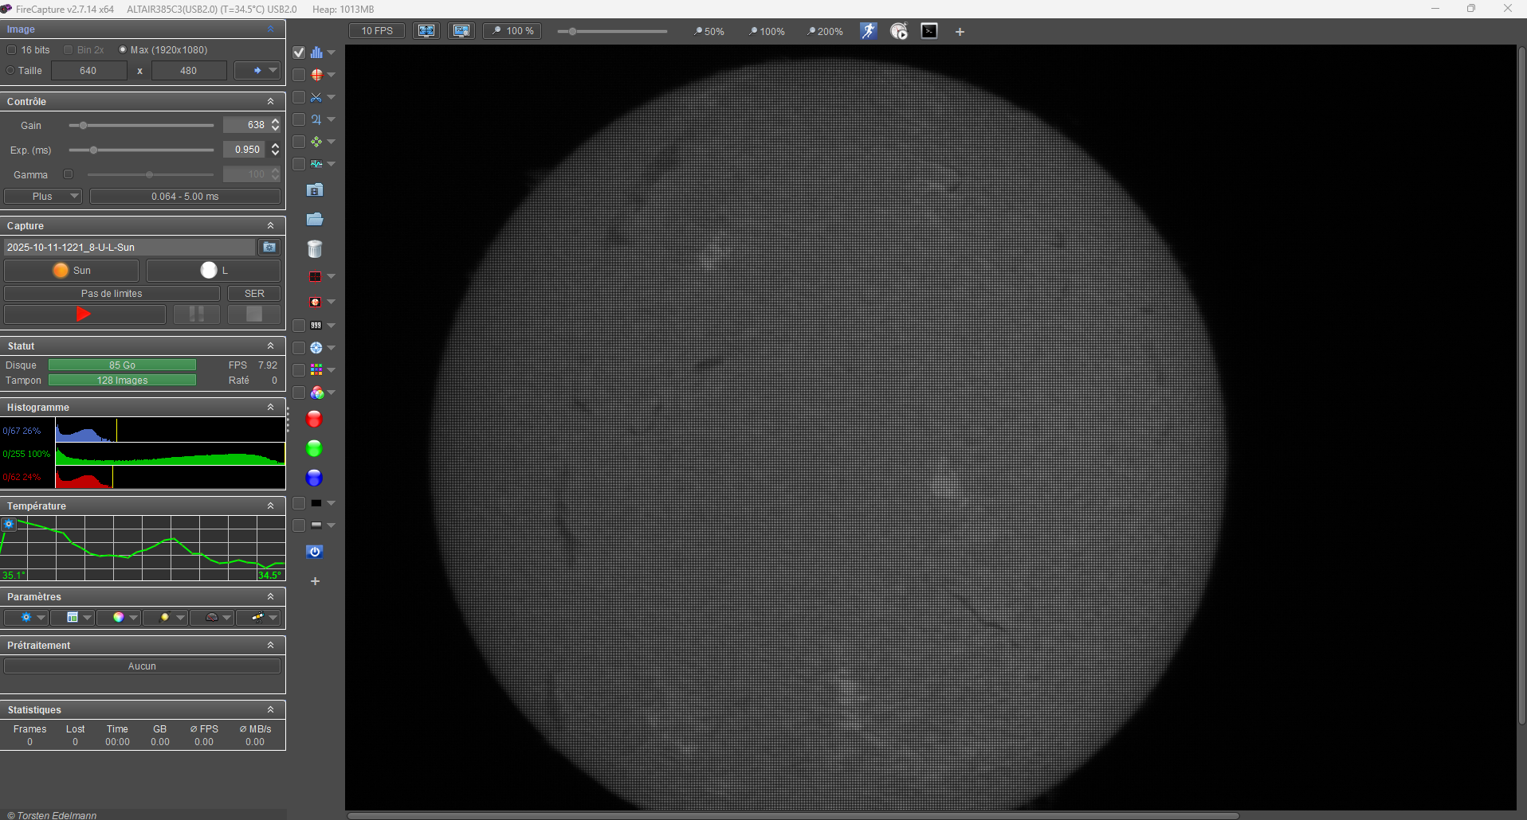The width and height of the screenshot is (1527, 820).
Task: Select the green channel sphere
Action: 314,449
